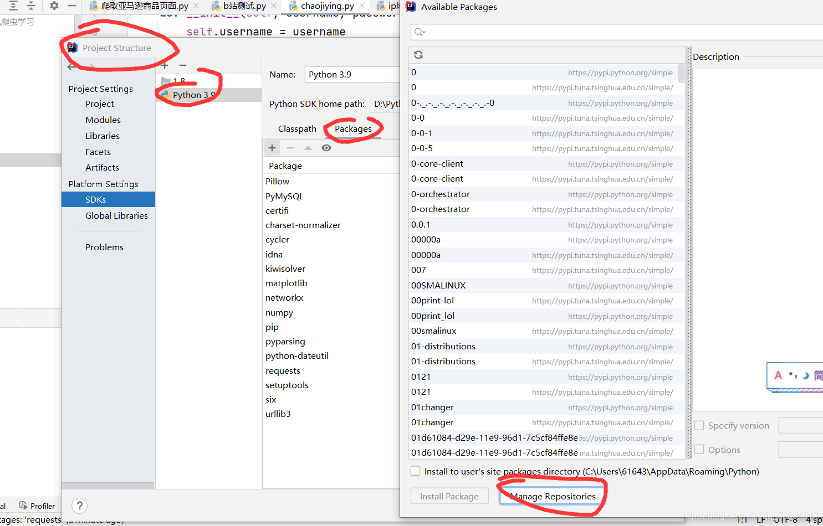Select the Python 3.9 SDK entry
The height and width of the screenshot is (526, 823).
pyautogui.click(x=208, y=95)
